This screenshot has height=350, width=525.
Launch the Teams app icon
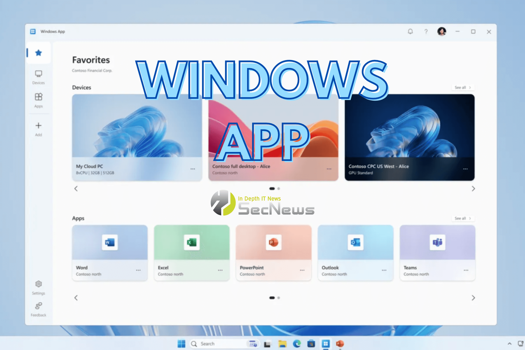tap(437, 242)
